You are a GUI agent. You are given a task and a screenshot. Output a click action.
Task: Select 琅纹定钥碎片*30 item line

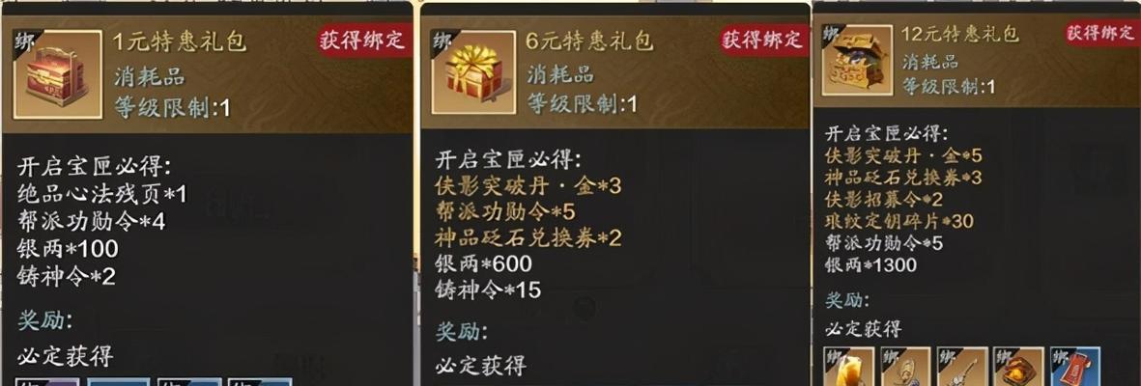(899, 222)
